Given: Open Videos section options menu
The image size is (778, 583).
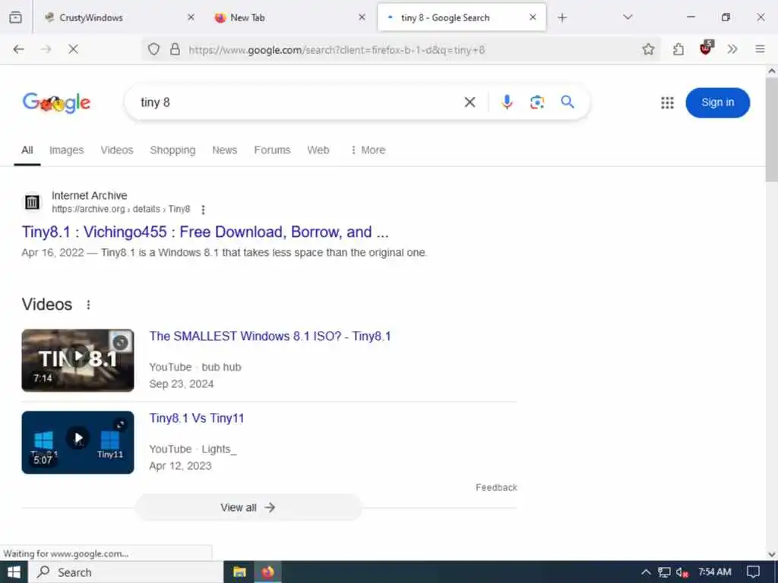Looking at the screenshot, I should (x=88, y=304).
